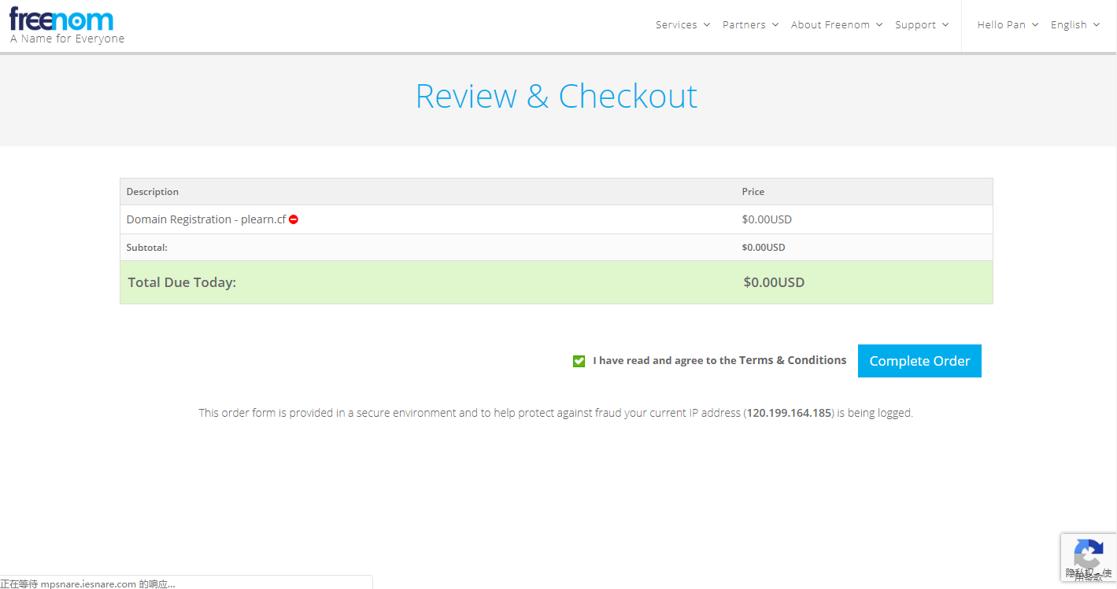
Task: Click the Complete Order button
Action: click(x=919, y=361)
